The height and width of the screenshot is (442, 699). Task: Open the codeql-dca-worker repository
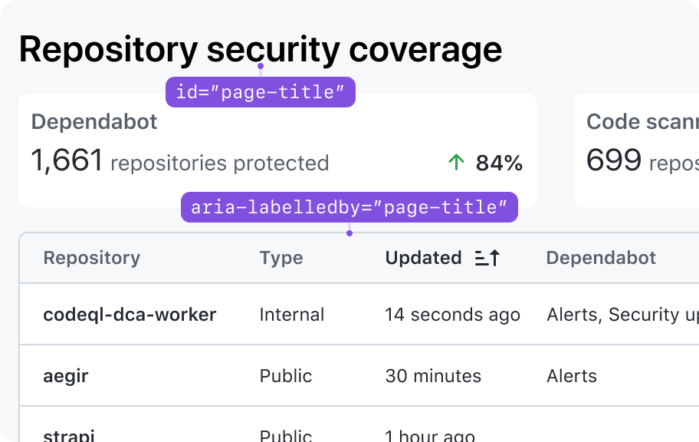pos(130,315)
